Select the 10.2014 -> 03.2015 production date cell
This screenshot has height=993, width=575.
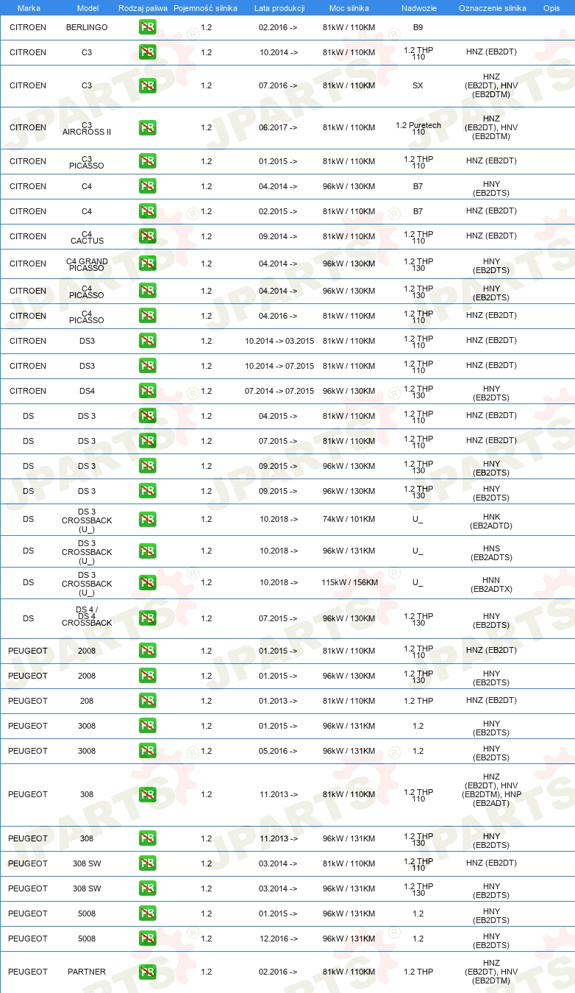click(279, 342)
